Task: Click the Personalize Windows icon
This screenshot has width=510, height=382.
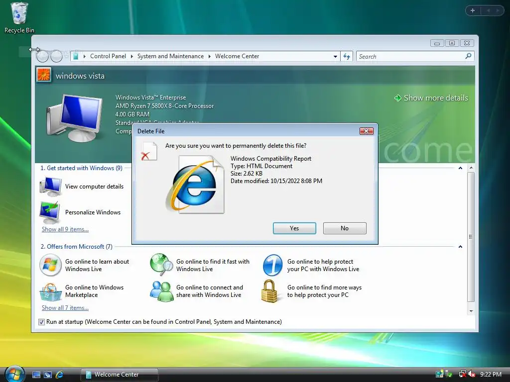Action: click(50, 212)
